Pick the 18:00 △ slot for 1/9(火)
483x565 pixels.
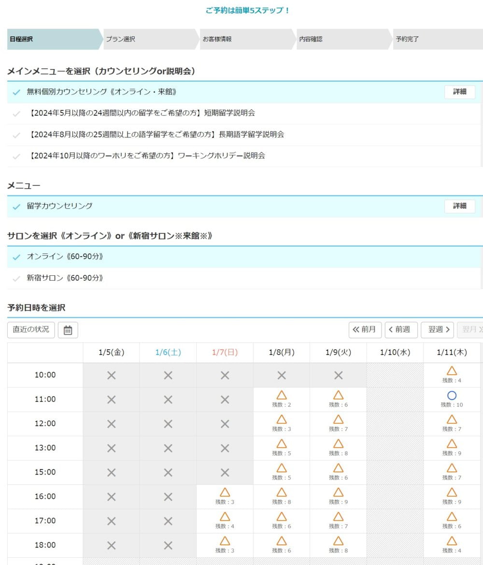pos(338,543)
